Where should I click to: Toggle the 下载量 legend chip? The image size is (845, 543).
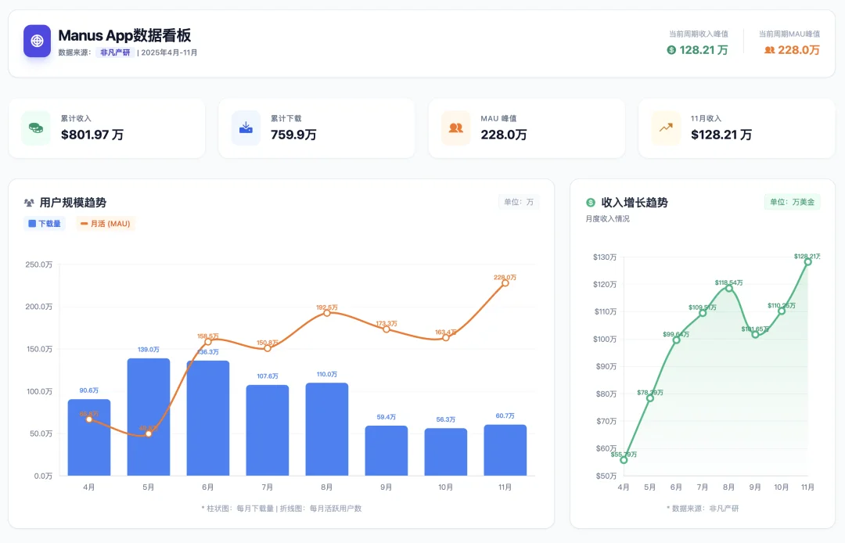[44, 224]
